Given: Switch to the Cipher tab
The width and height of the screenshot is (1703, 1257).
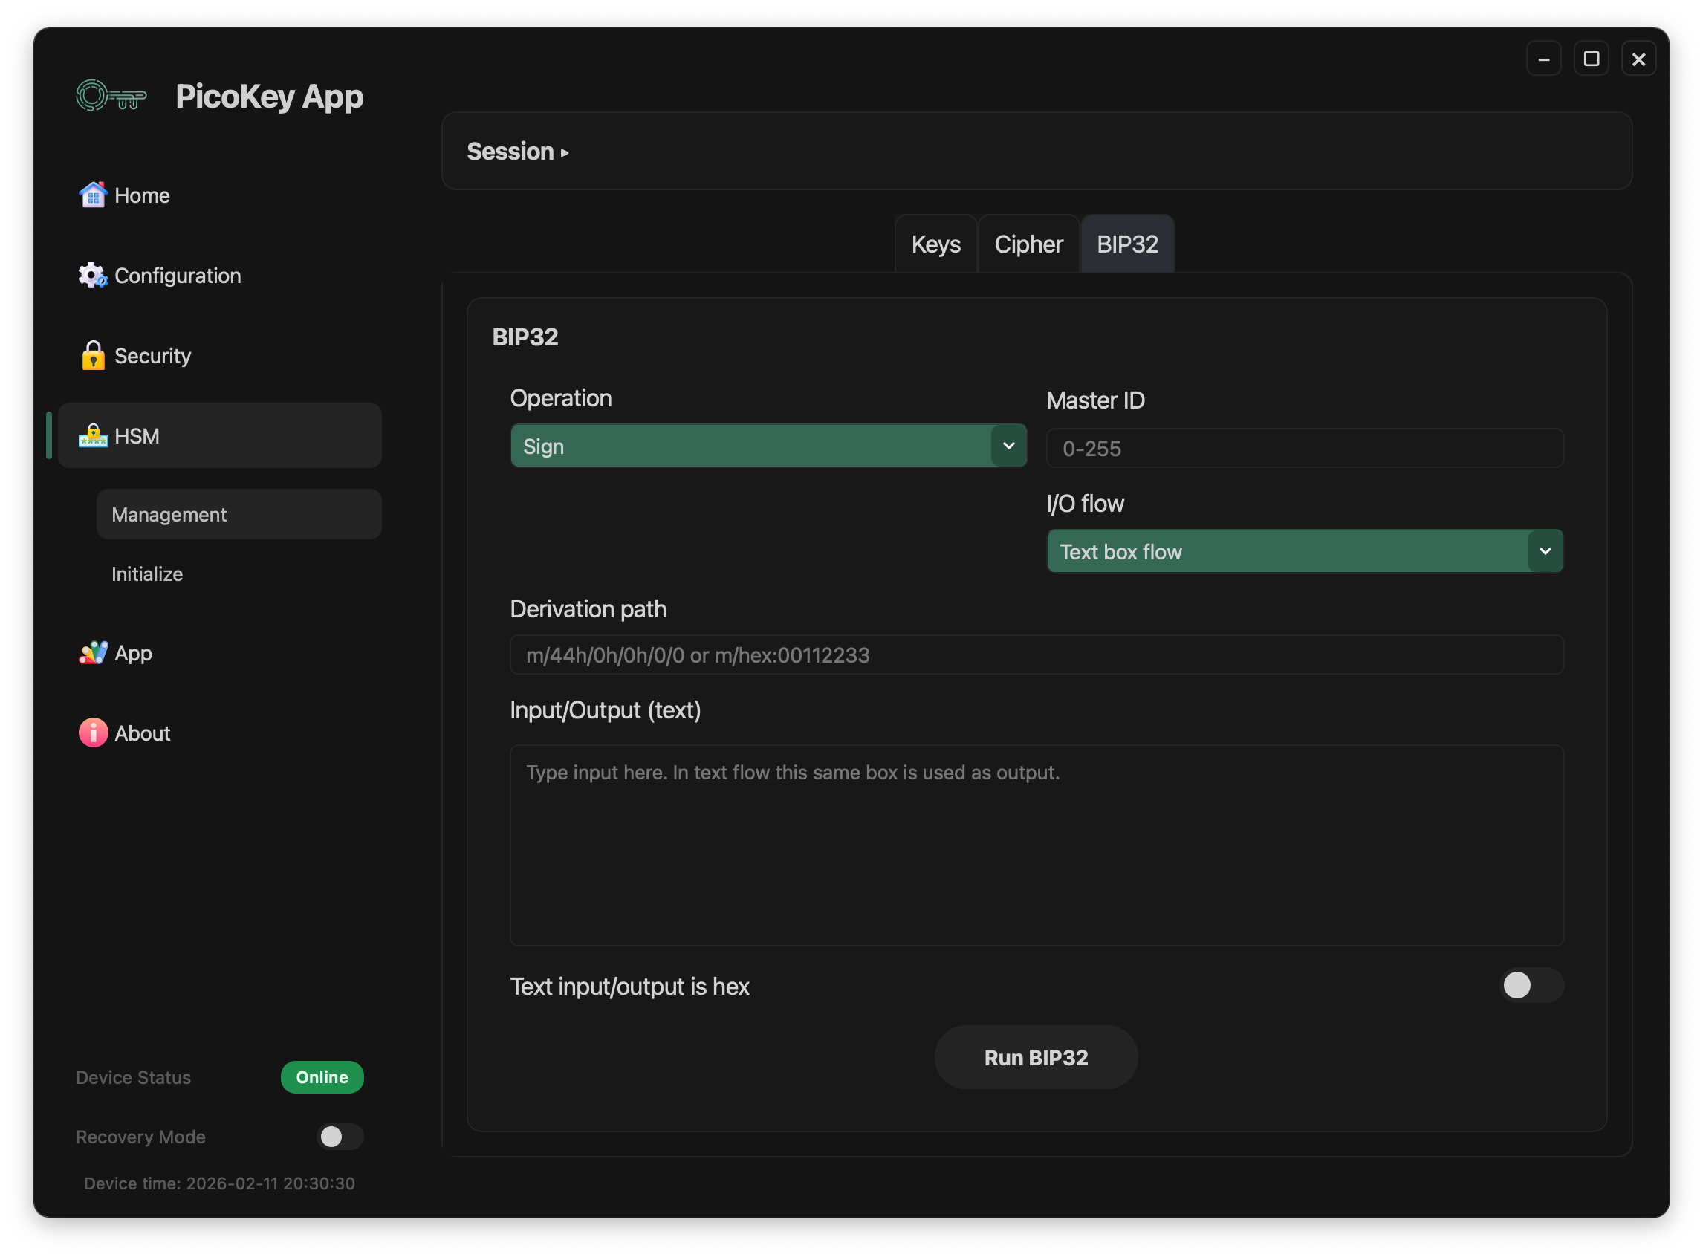Looking at the screenshot, I should click(x=1028, y=244).
